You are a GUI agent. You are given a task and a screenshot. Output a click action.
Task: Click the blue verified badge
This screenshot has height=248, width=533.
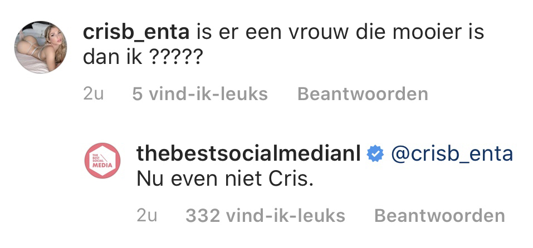point(375,154)
